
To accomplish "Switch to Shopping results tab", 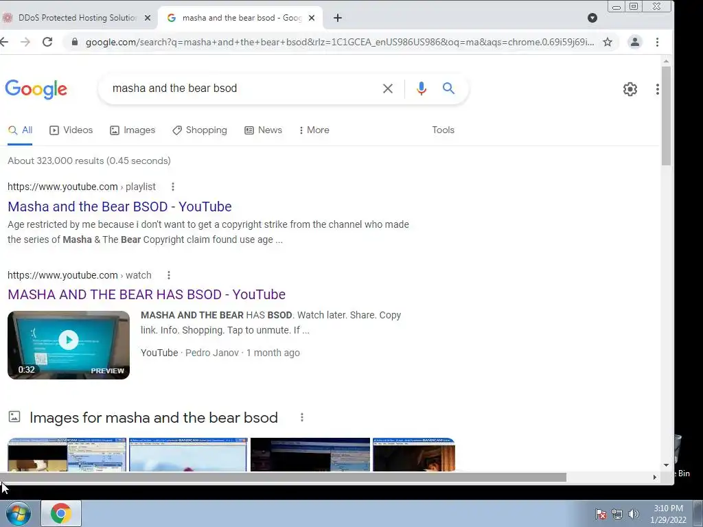I will pos(200,130).
